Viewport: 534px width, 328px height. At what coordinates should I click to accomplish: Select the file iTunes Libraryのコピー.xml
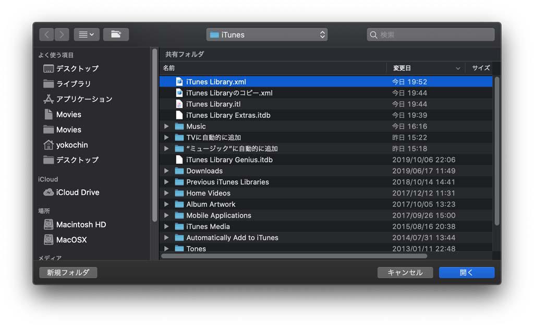pos(326,93)
